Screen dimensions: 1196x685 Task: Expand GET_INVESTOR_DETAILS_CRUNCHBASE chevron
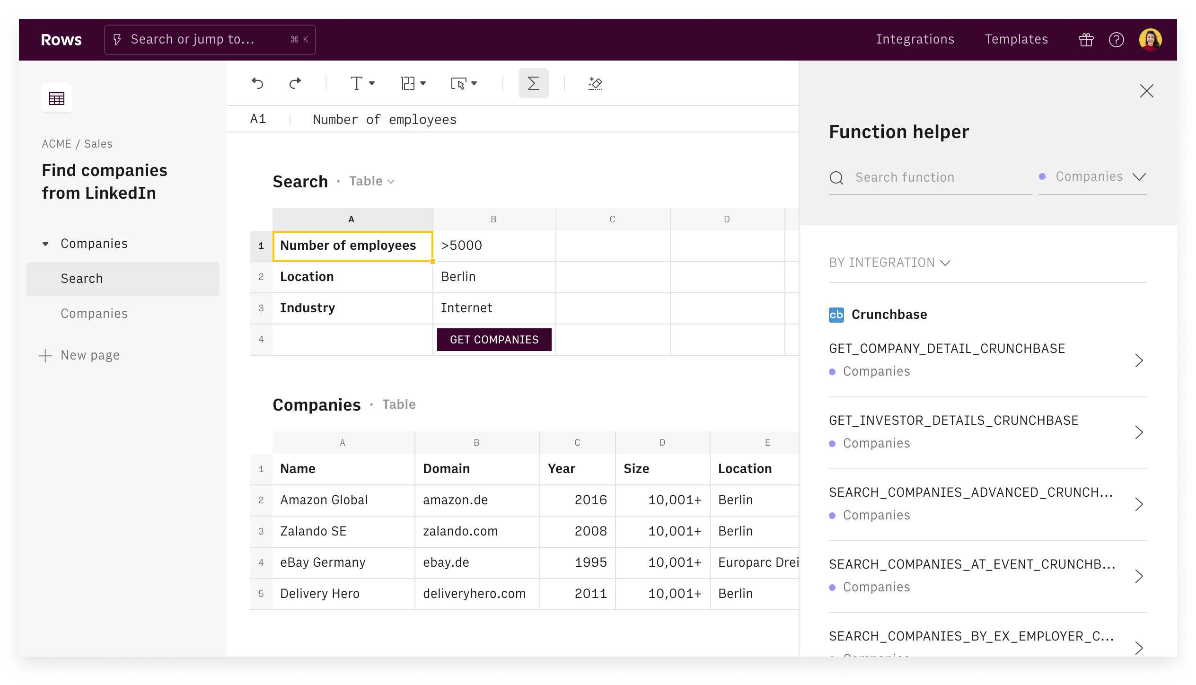click(1139, 432)
